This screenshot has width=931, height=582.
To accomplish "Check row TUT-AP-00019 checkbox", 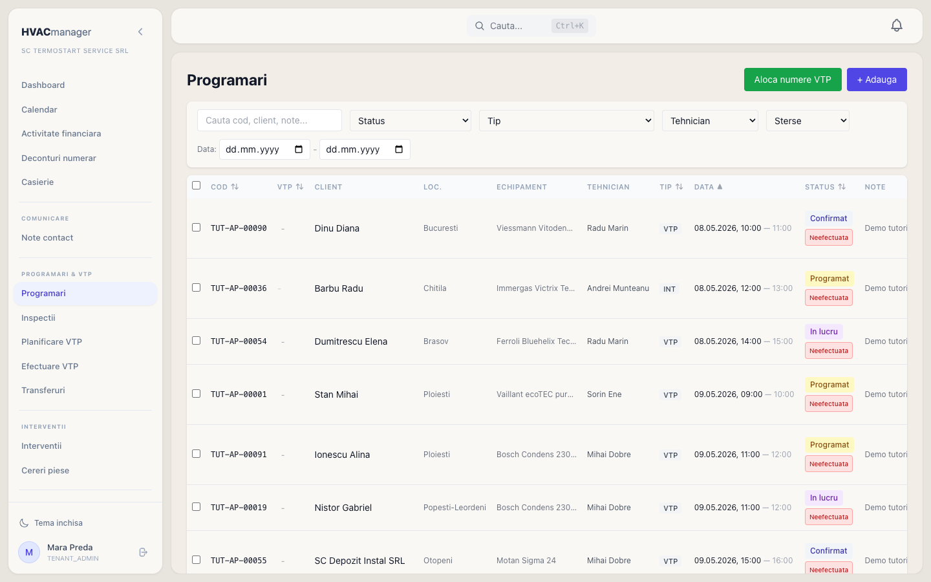I will [196, 507].
